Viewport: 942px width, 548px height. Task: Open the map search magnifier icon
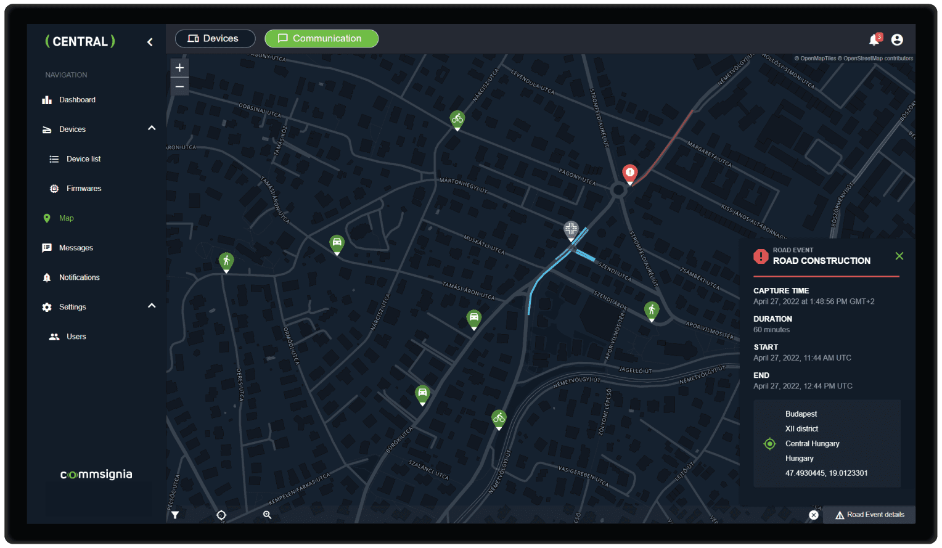(267, 515)
